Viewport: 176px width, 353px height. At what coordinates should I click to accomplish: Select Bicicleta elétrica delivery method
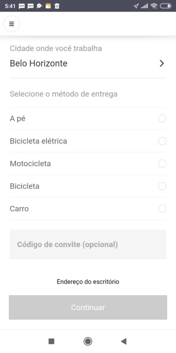click(162, 141)
